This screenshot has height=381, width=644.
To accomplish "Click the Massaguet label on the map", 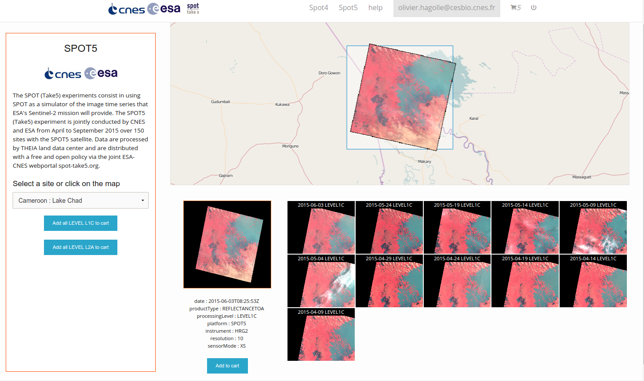I will tap(582, 177).
